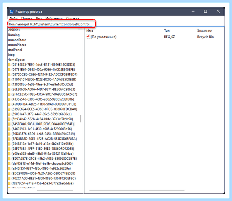Click the ab string icon of default value
The image size is (232, 201).
click(88, 37)
